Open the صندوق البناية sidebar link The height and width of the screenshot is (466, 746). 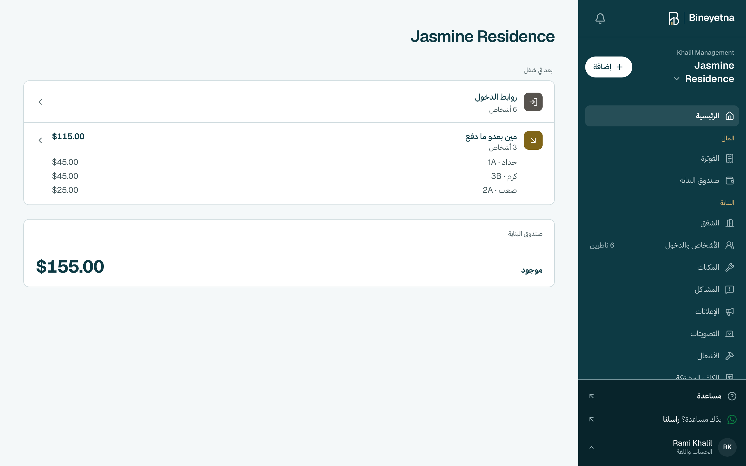pos(662,181)
